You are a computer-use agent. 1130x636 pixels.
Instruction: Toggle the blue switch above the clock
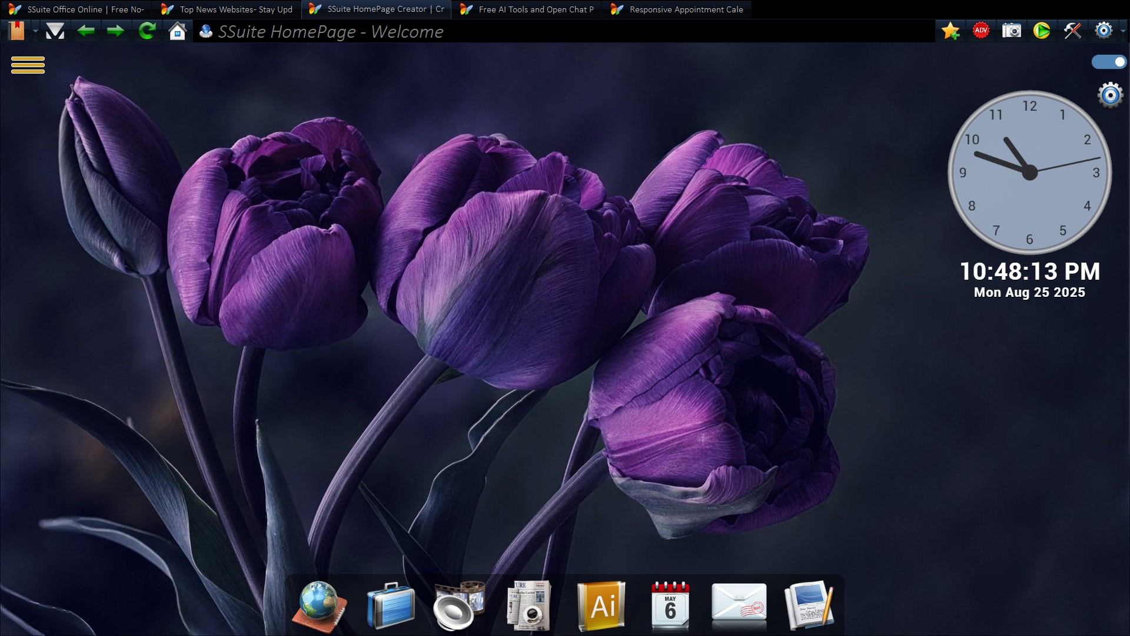pyautogui.click(x=1109, y=62)
